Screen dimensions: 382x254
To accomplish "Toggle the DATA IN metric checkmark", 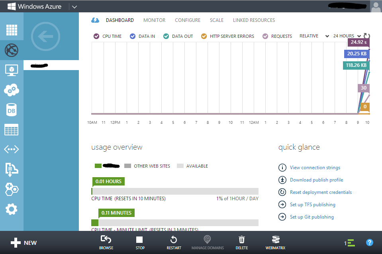I will click(133, 36).
